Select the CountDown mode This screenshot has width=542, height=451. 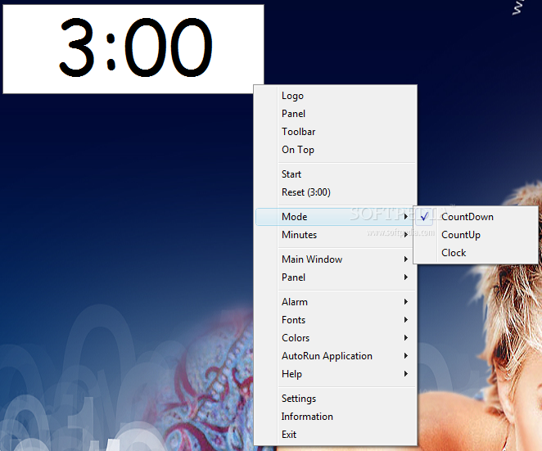(476, 217)
